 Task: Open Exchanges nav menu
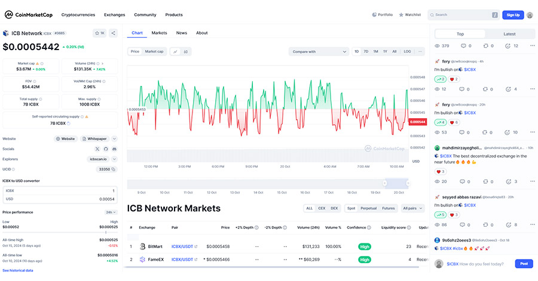pyautogui.click(x=115, y=15)
